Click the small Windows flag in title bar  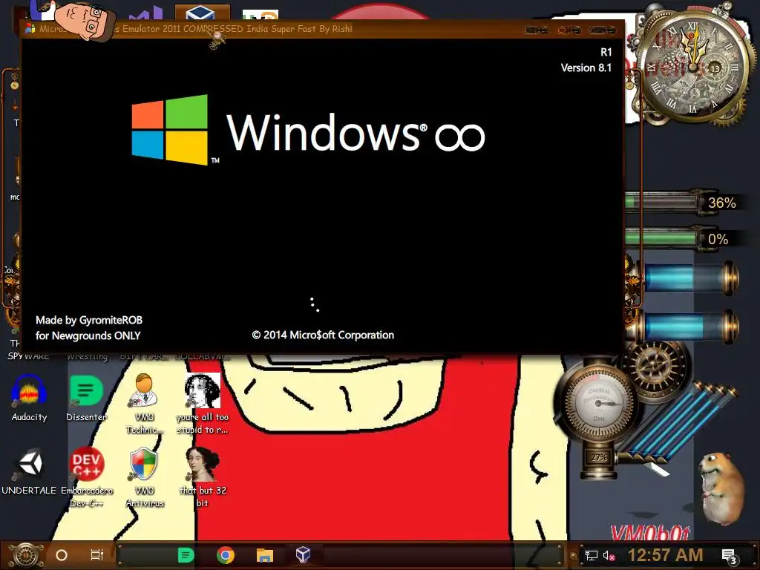(30, 29)
